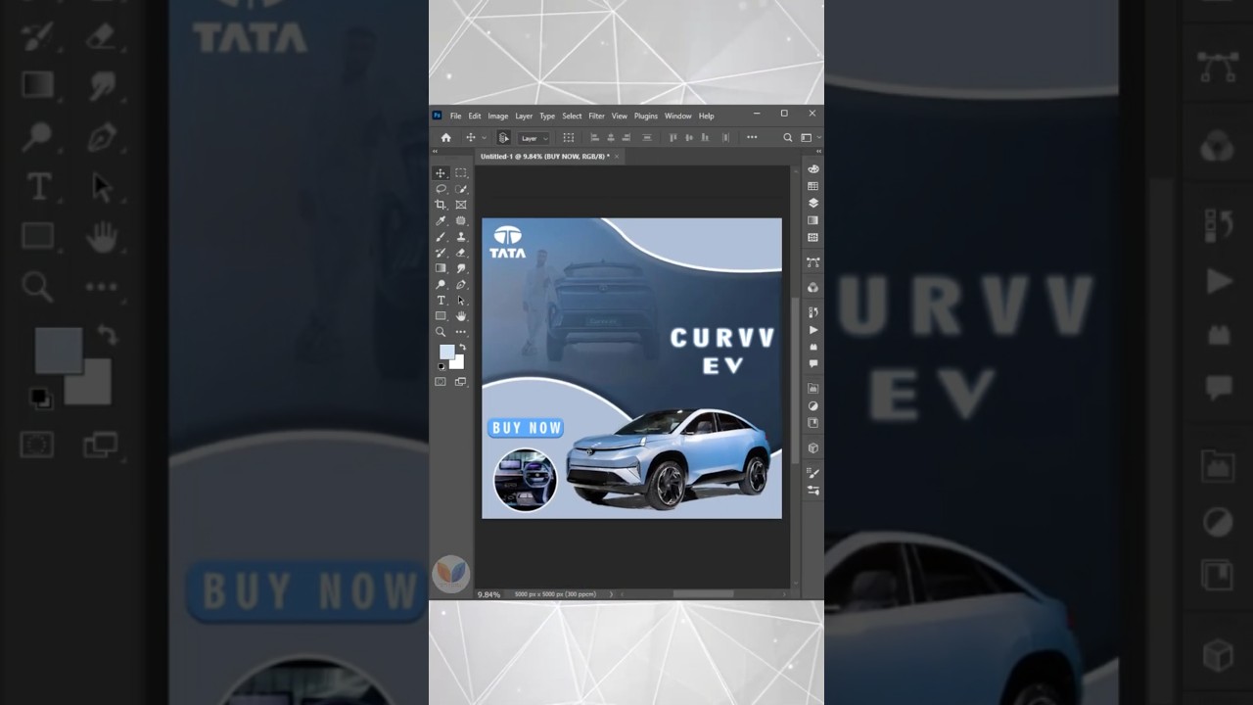The image size is (1253, 705).
Task: Select the Horizontal Type tool
Action: pyautogui.click(x=441, y=301)
